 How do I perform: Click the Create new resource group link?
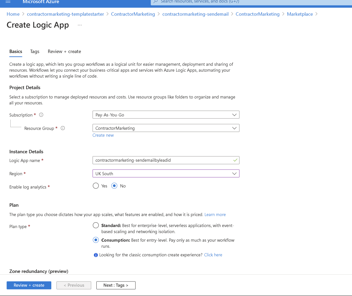pos(103,135)
